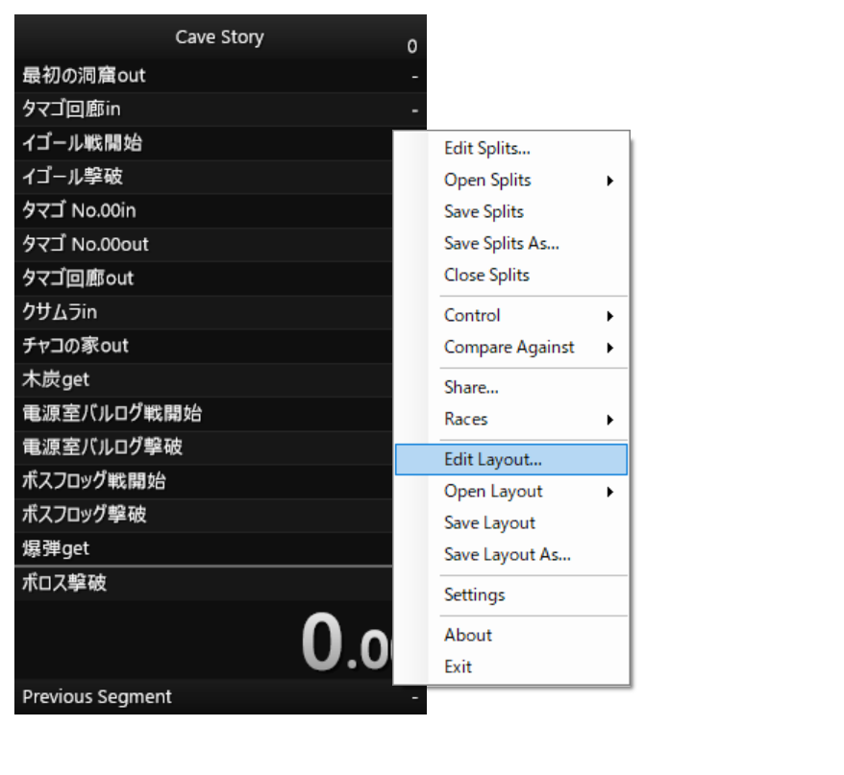Image resolution: width=844 pixels, height=775 pixels.
Task: Click the main timer display
Action: (204, 640)
